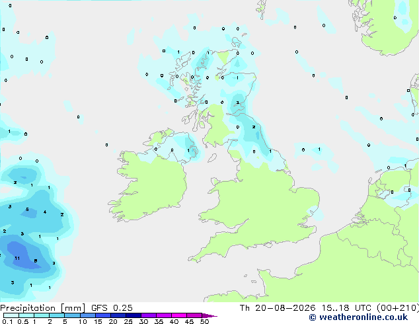Click the 1–2 mm legend swatch
The image size is (419, 324).
pos(42,315)
